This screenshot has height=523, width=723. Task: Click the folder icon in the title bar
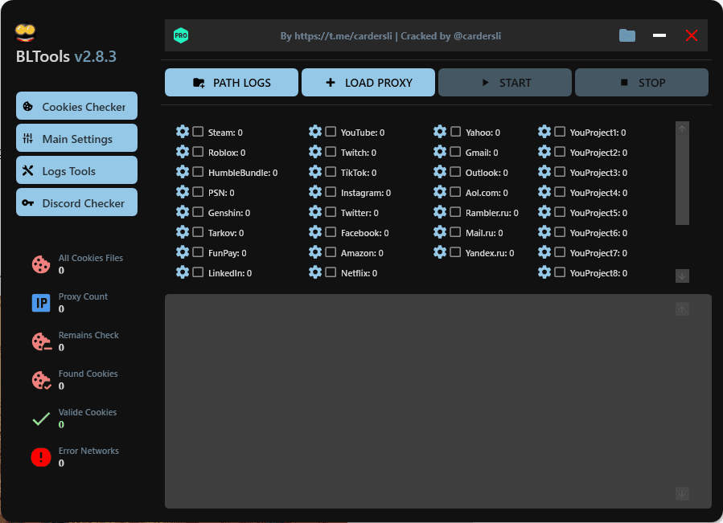(626, 35)
